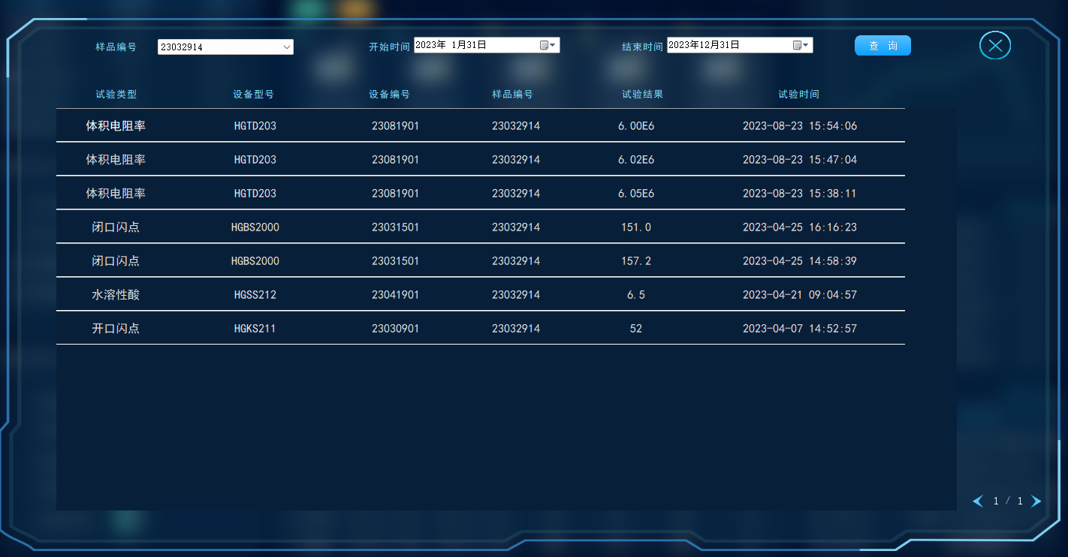
Task: Go to next page arrow
Action: [1036, 501]
